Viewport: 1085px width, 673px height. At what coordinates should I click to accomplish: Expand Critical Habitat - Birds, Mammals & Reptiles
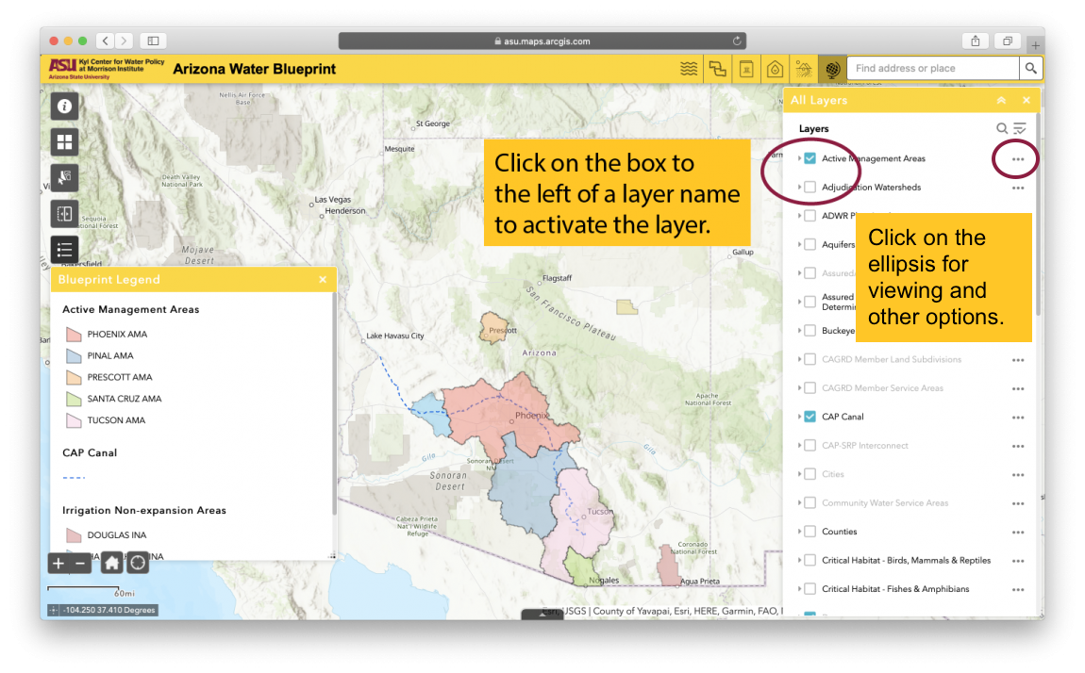[x=799, y=561]
